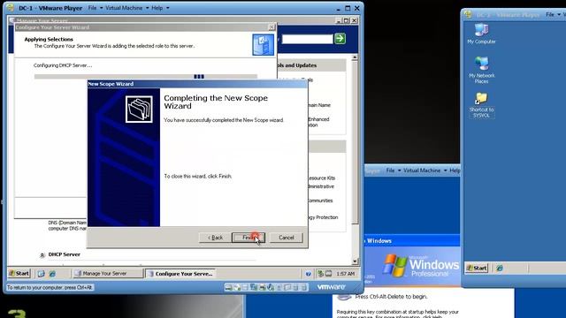
Task: Click VMware printer device status icon
Action: tap(263, 287)
